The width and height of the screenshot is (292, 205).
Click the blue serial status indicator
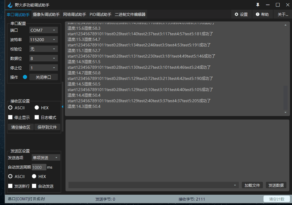tap(25, 77)
